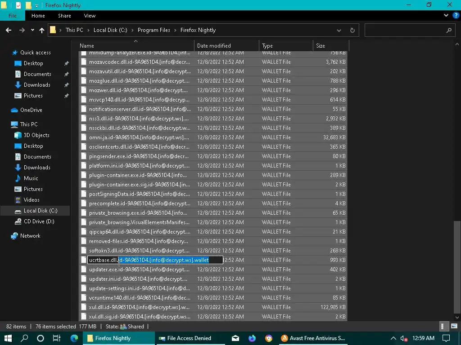
Task: Open pinned Documents under Quick access
Action: coord(37,74)
